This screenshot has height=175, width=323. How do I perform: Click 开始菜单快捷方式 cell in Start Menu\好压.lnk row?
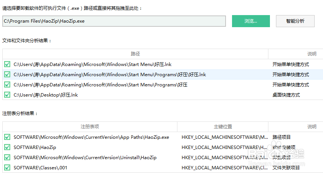[x=291, y=64]
